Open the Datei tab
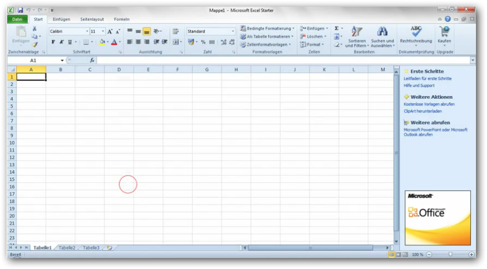This screenshot has width=487, height=269. point(18,19)
